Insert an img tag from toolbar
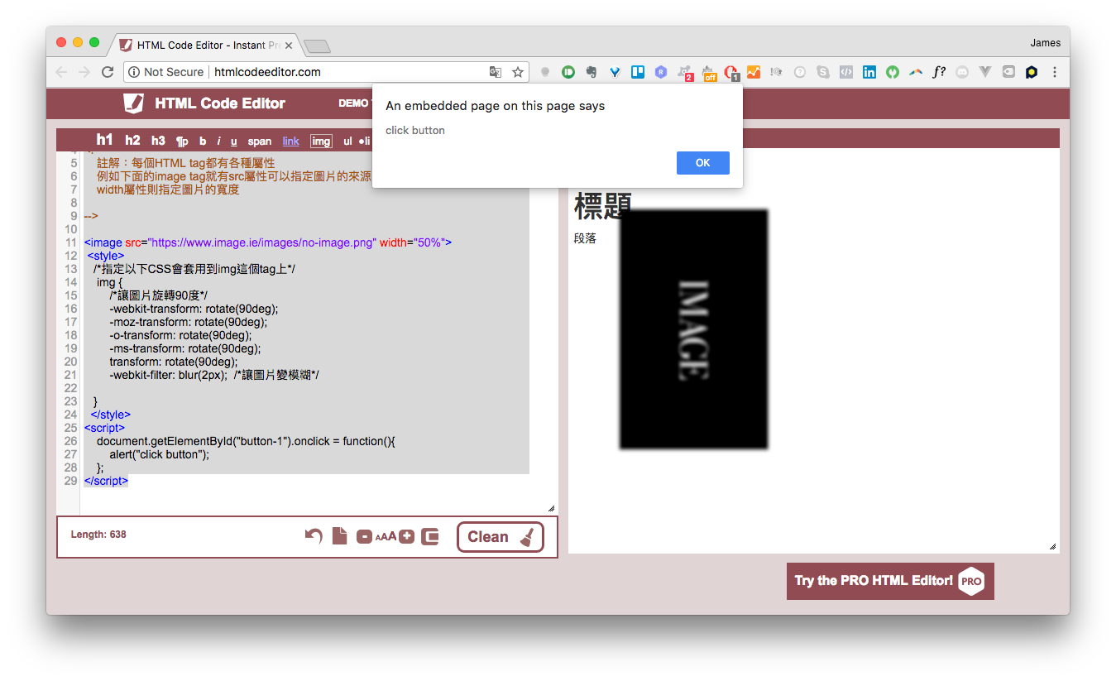This screenshot has height=681, width=1116. 321,141
